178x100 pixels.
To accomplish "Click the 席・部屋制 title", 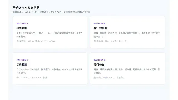I will pos(100,28).
